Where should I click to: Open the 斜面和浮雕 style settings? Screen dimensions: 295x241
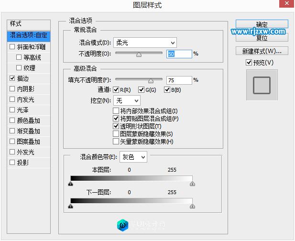pyautogui.click(x=31, y=47)
